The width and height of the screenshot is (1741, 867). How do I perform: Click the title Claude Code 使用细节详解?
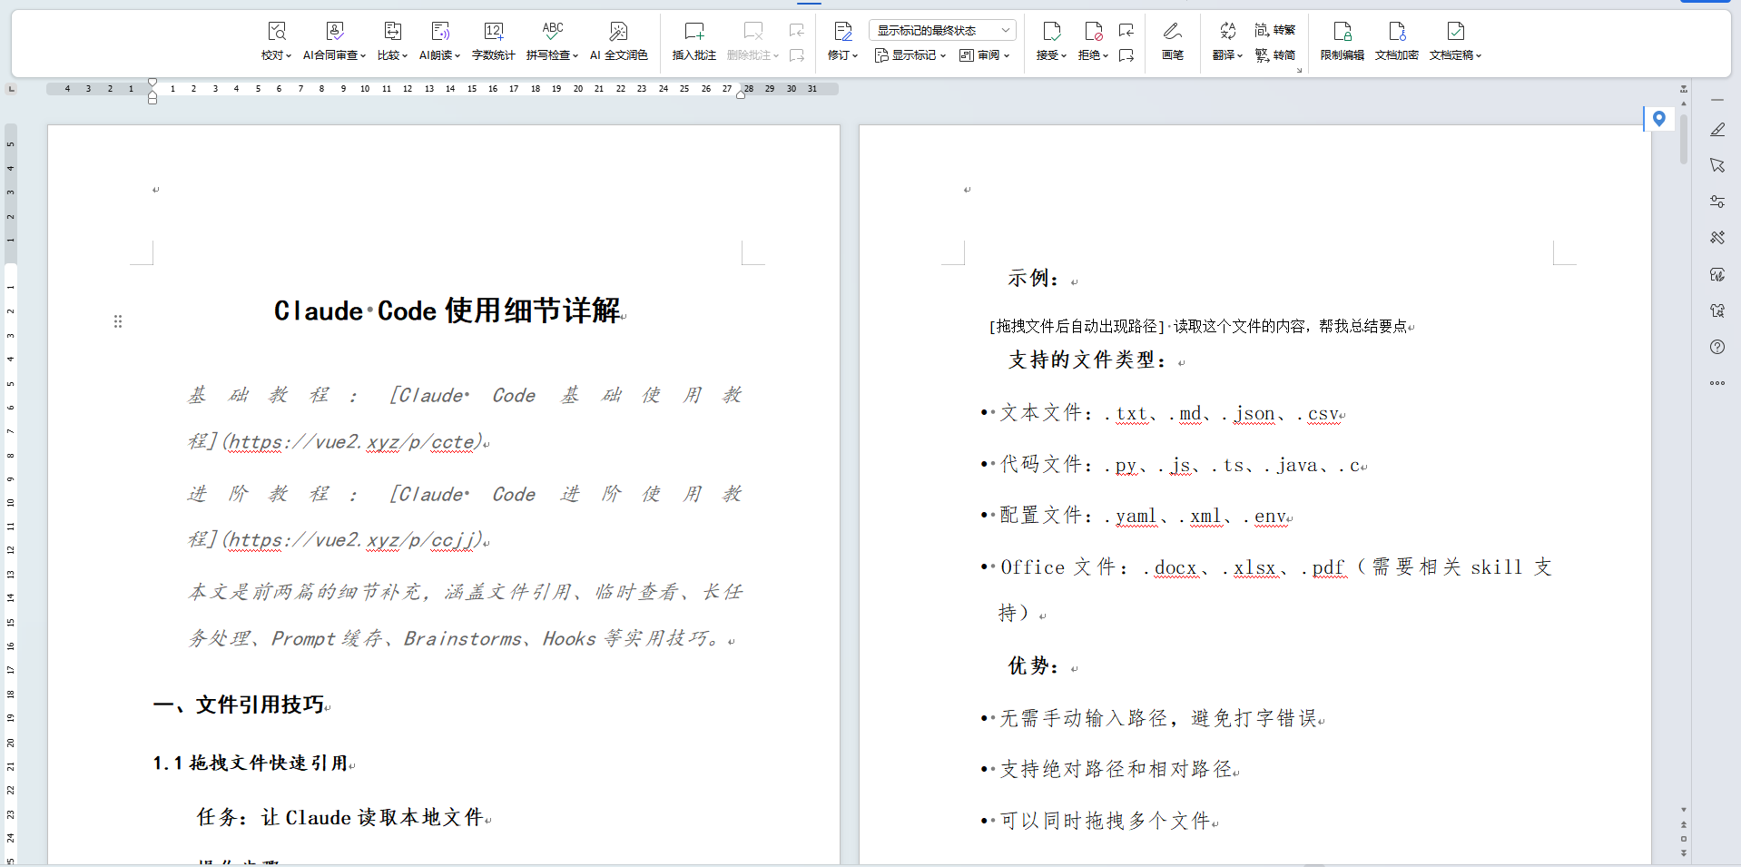click(448, 310)
